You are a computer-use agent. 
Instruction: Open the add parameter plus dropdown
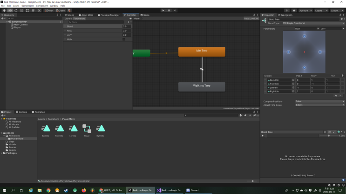(x=129, y=22)
